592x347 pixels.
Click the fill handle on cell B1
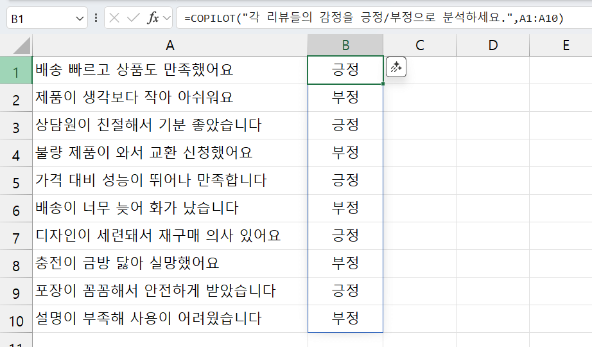tap(383, 84)
